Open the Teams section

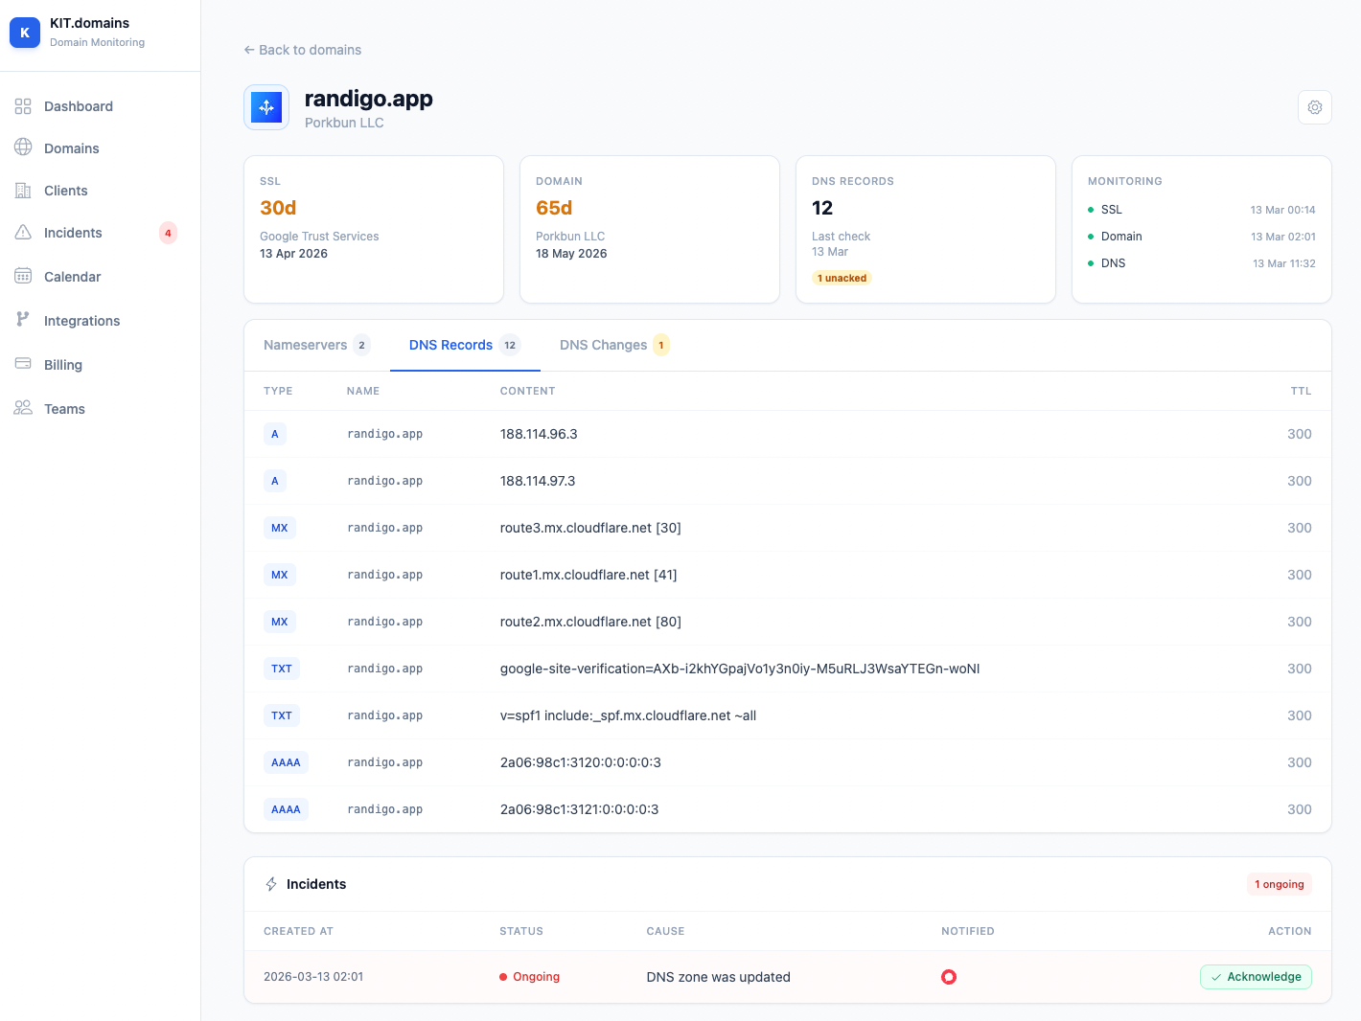(64, 408)
